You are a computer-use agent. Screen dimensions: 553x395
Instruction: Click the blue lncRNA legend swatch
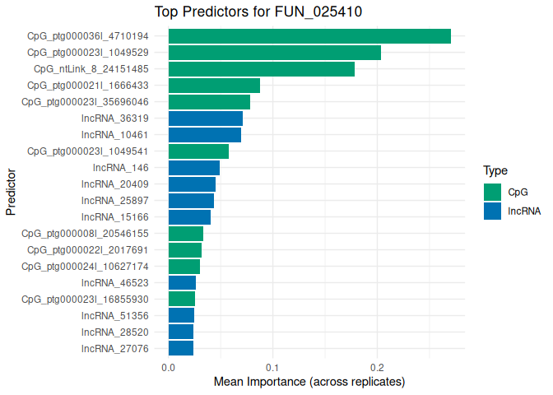(492, 211)
